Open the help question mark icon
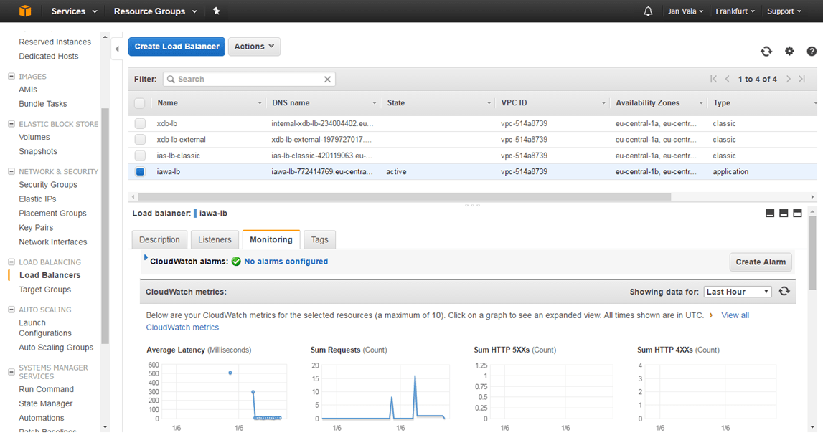 (812, 52)
